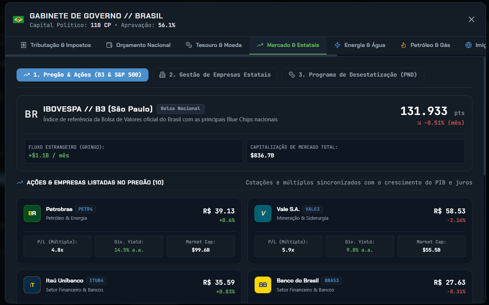Switch to Orçamento Nacional tab
Image resolution: width=489 pixels, height=305 pixels.
tap(138, 45)
